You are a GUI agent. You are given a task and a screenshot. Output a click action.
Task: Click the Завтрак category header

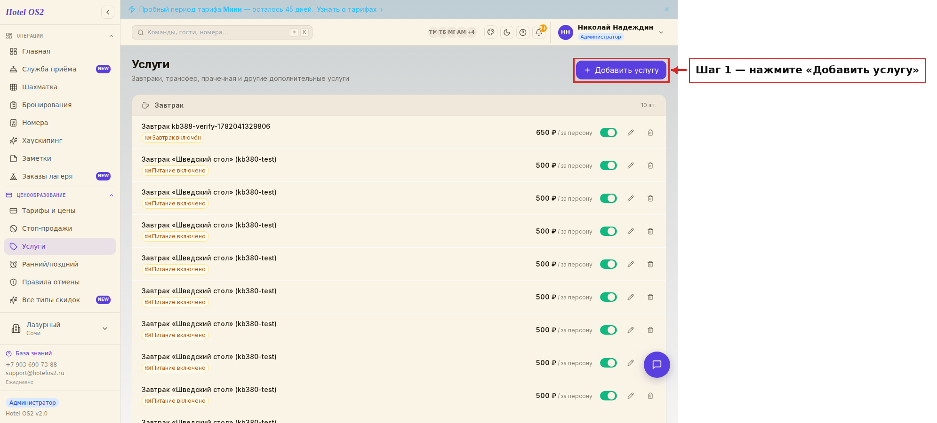399,105
